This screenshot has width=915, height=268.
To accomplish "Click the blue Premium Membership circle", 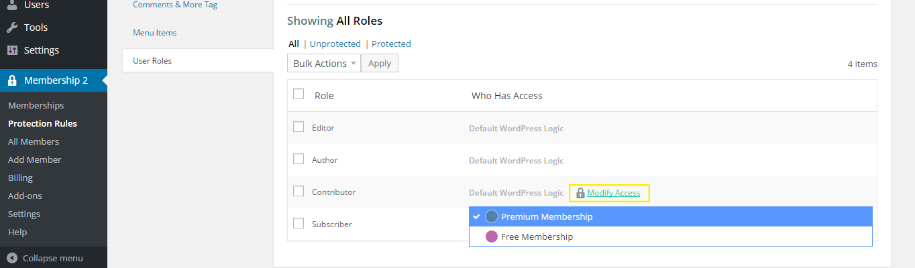I will pyautogui.click(x=492, y=216).
